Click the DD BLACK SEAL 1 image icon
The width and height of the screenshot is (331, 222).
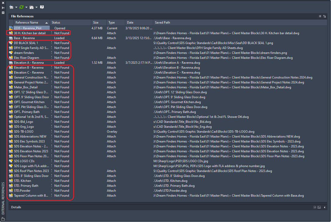tap(11, 43)
